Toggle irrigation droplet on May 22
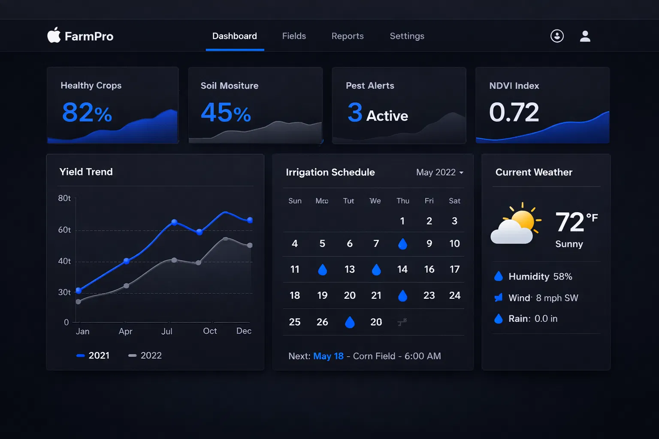Image resolution: width=659 pixels, height=439 pixels. [402, 295]
